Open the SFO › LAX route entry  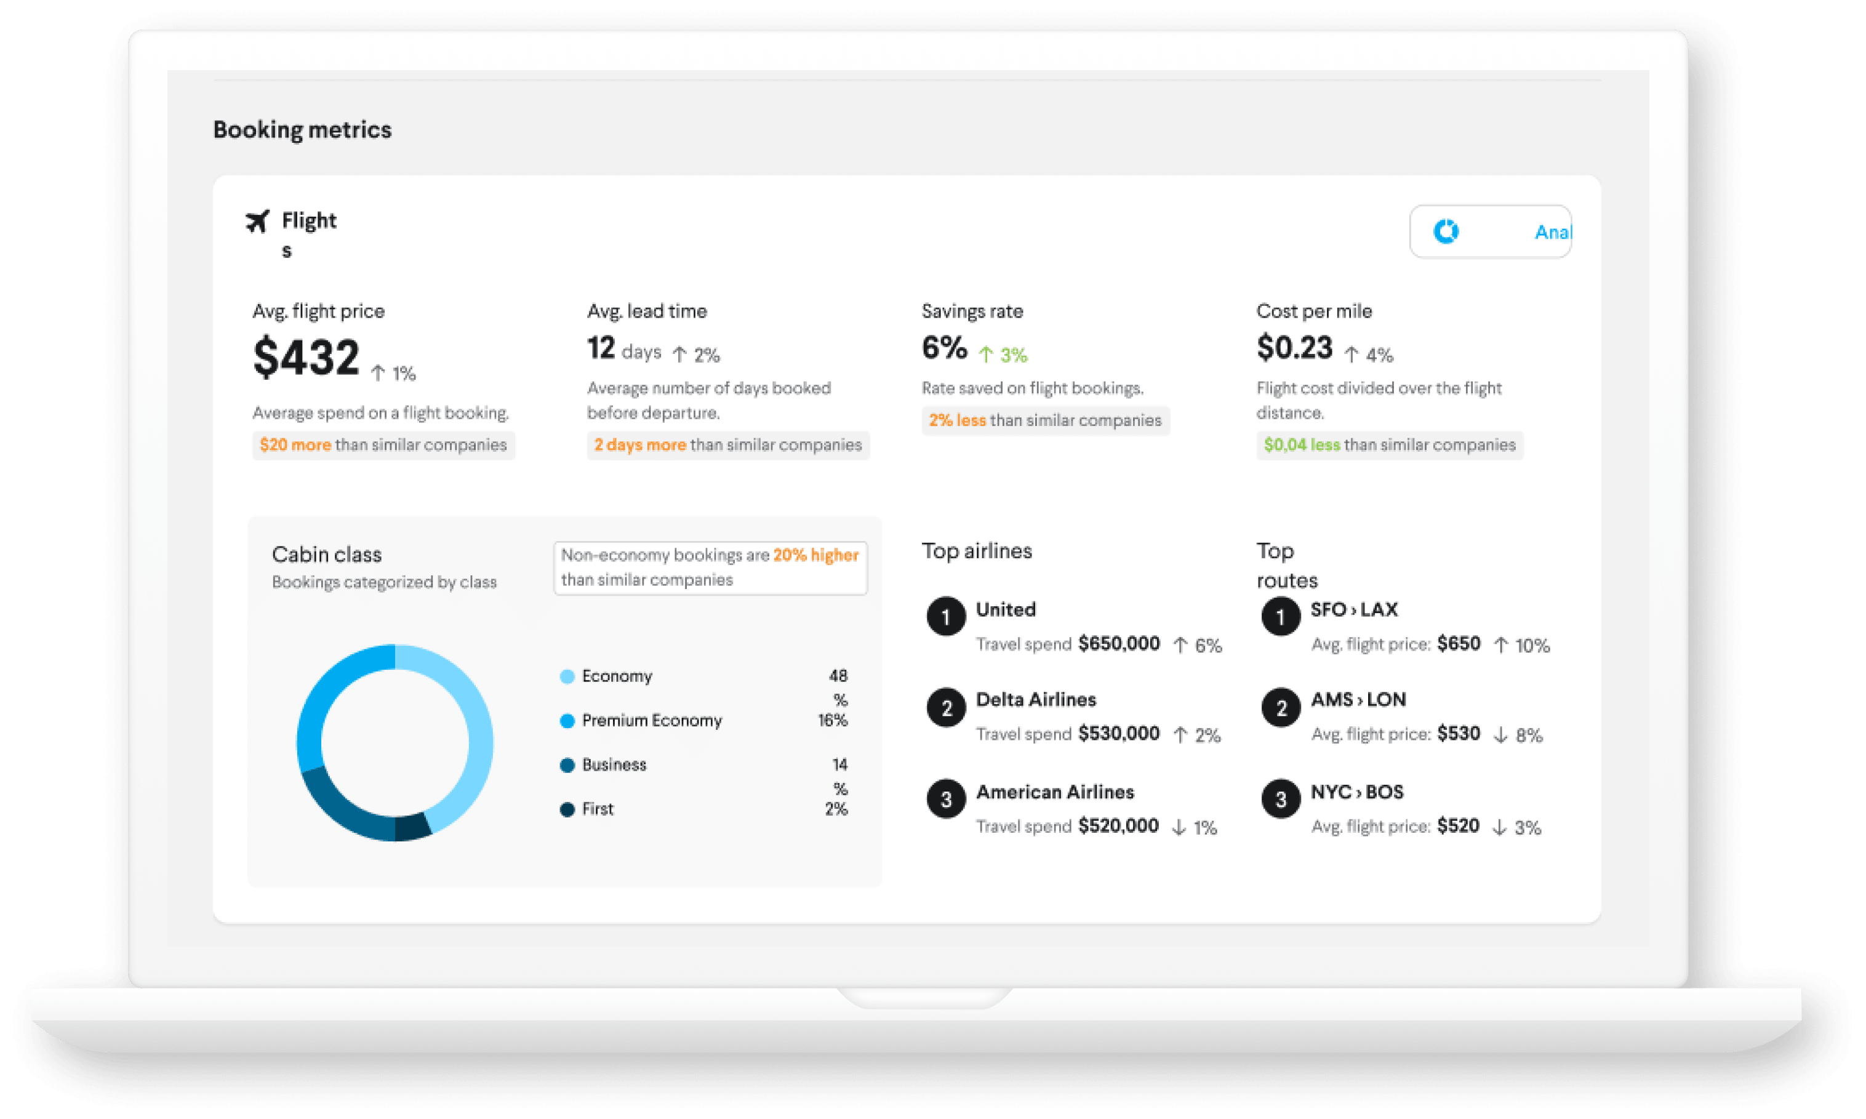click(1353, 609)
